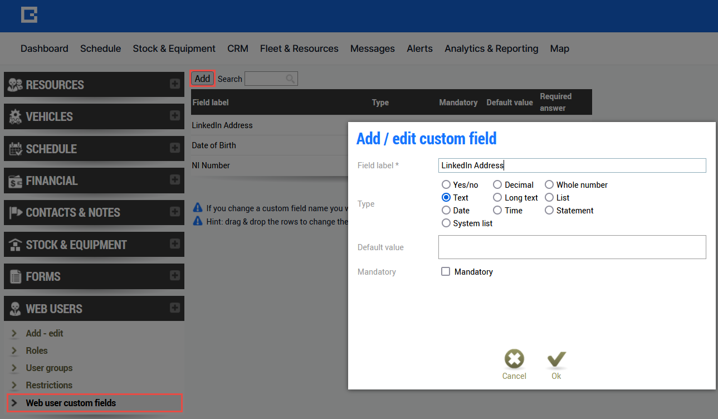Select the System list type option
The image size is (718, 419).
pyautogui.click(x=446, y=223)
